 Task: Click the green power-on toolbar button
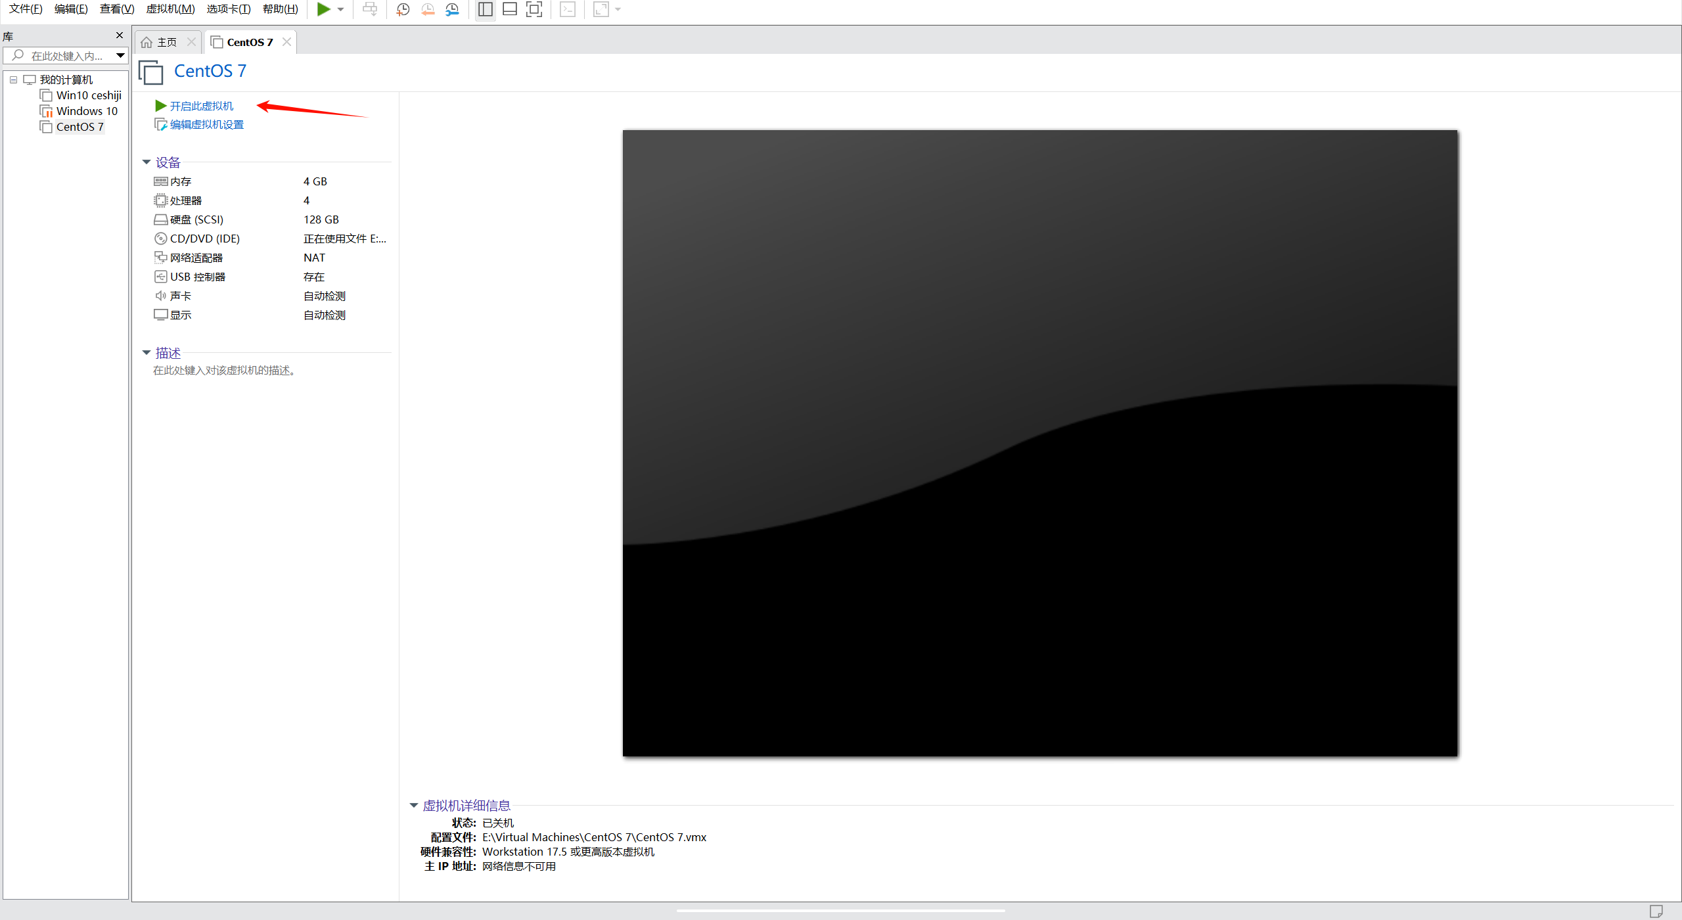323,9
